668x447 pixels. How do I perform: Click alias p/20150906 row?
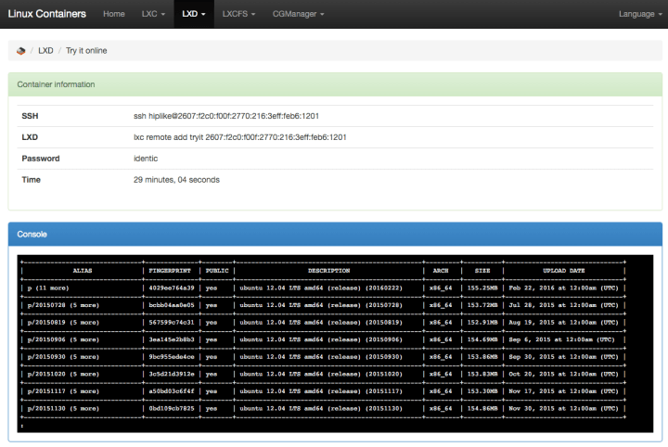(63, 339)
